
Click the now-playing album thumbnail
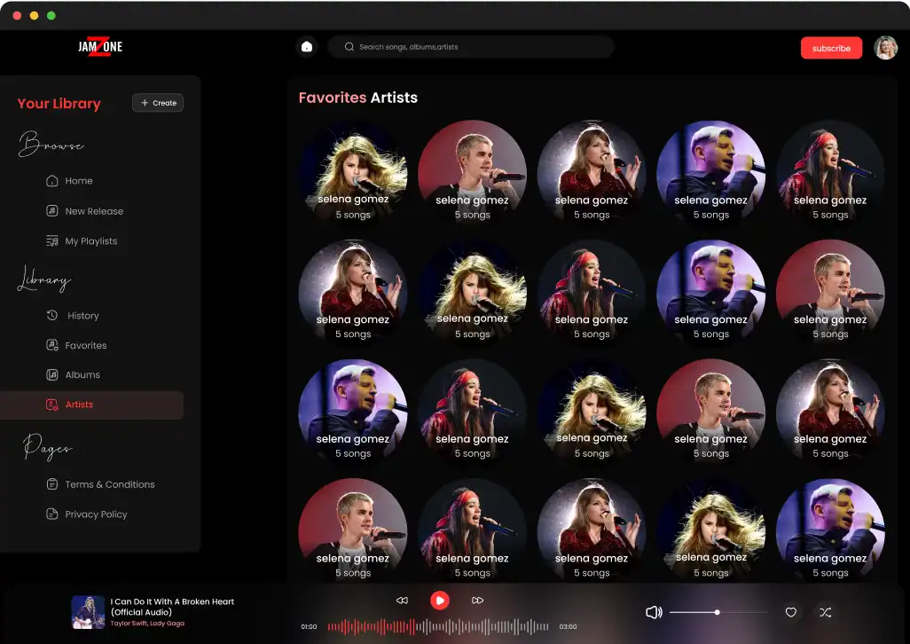pos(88,612)
